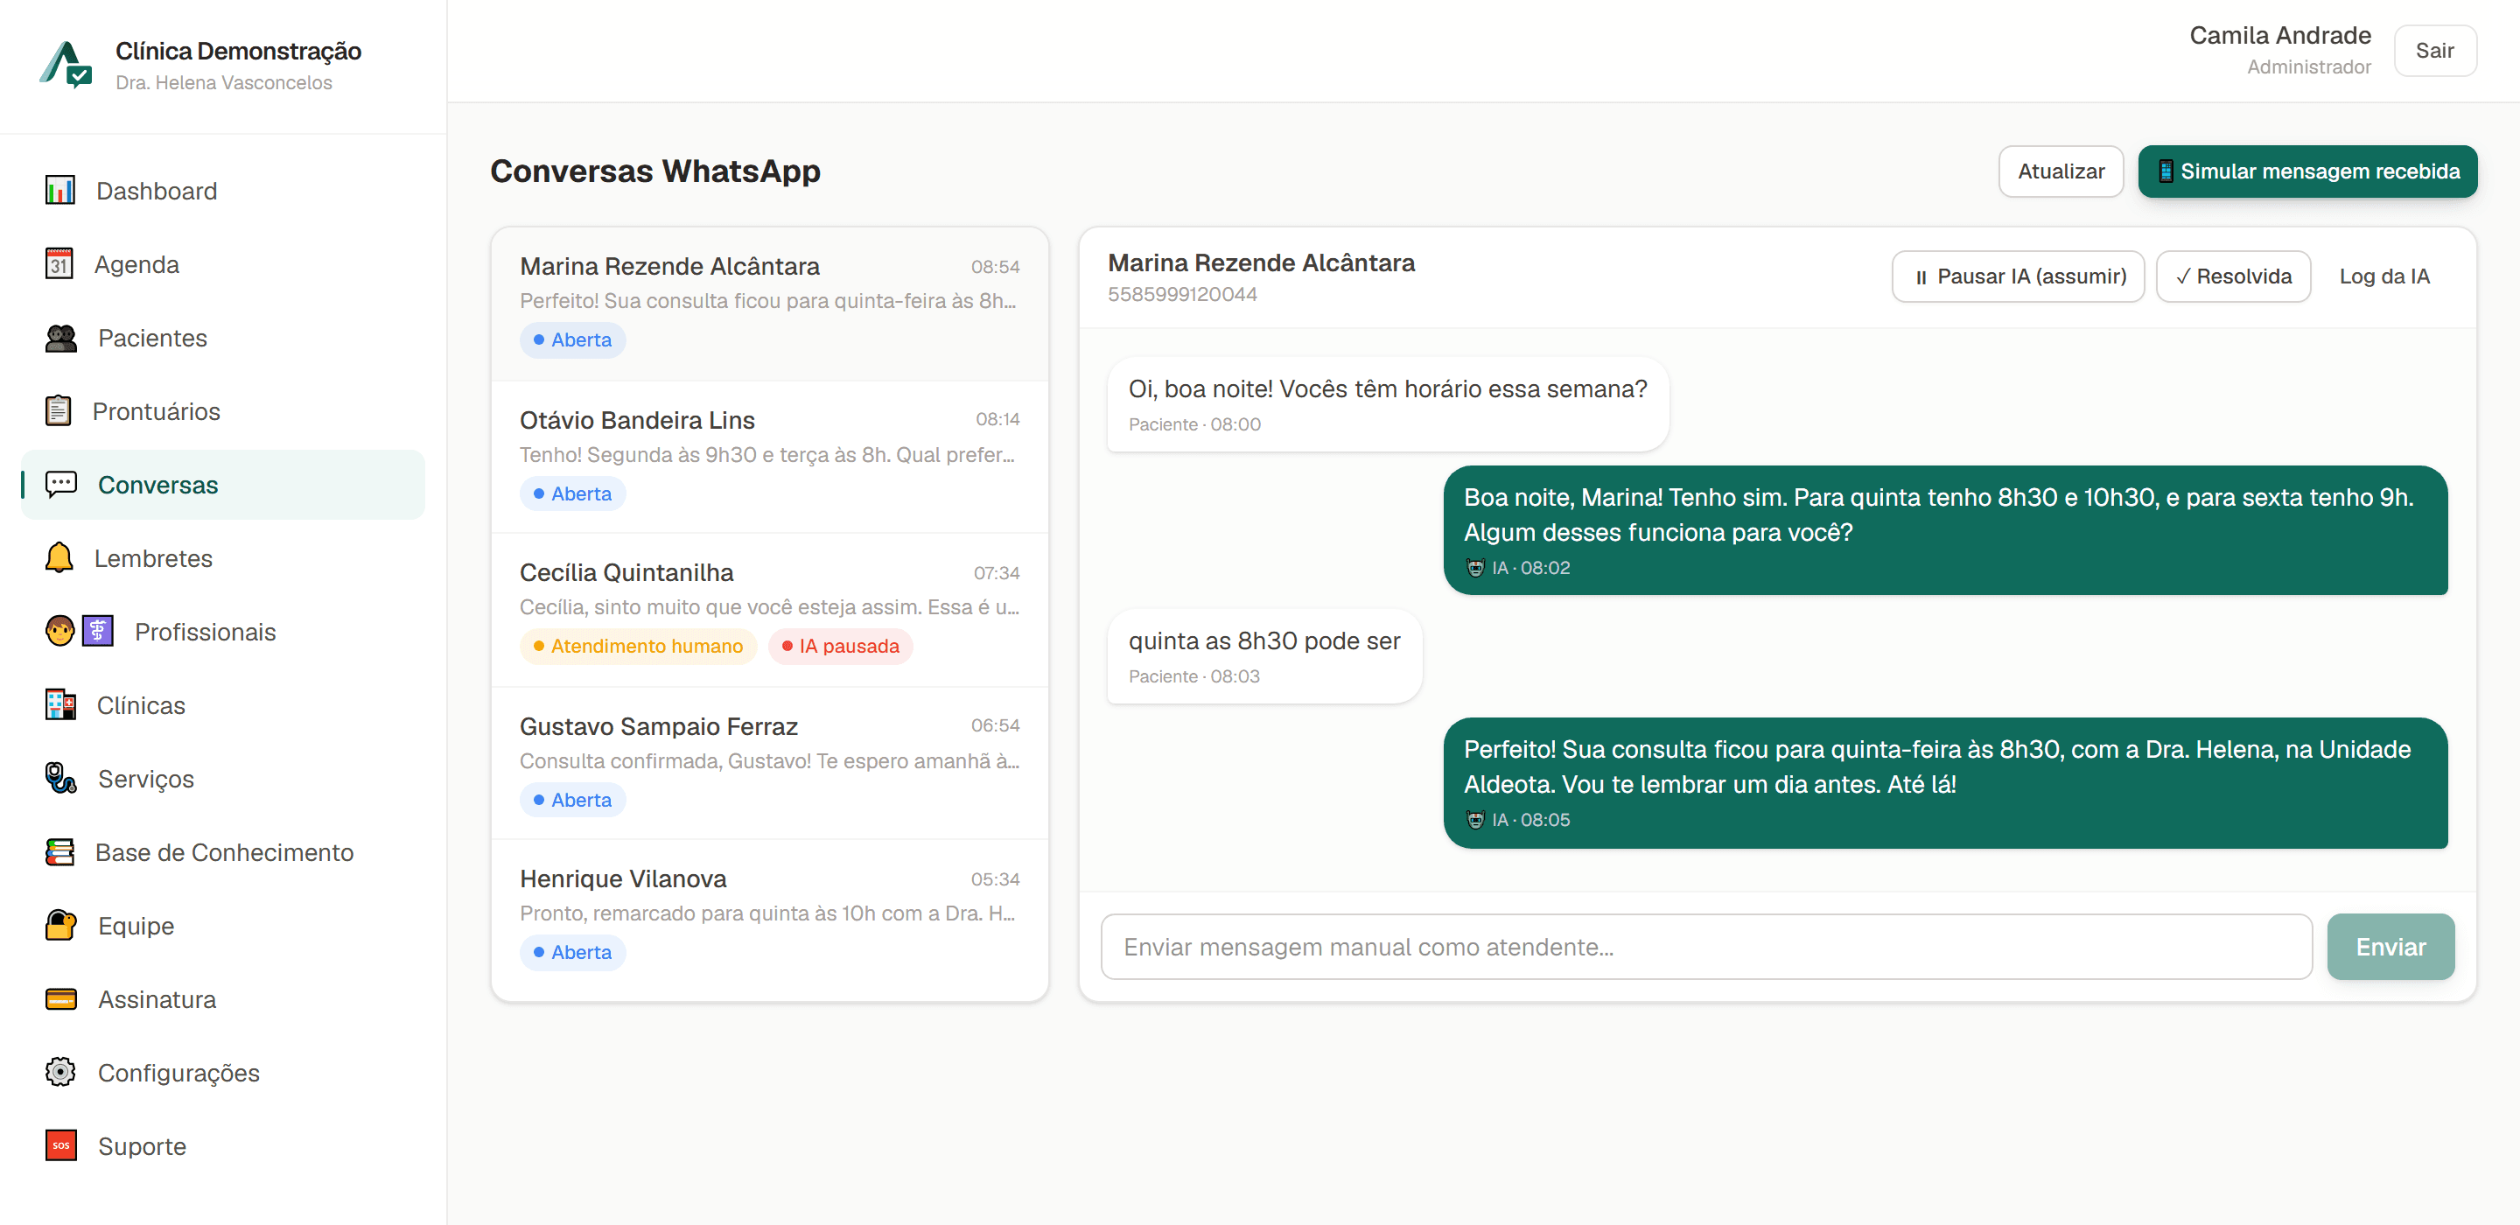Image resolution: width=2520 pixels, height=1225 pixels.
Task: Click the 'Oi, boa noite!' patient message
Action: (1386, 403)
